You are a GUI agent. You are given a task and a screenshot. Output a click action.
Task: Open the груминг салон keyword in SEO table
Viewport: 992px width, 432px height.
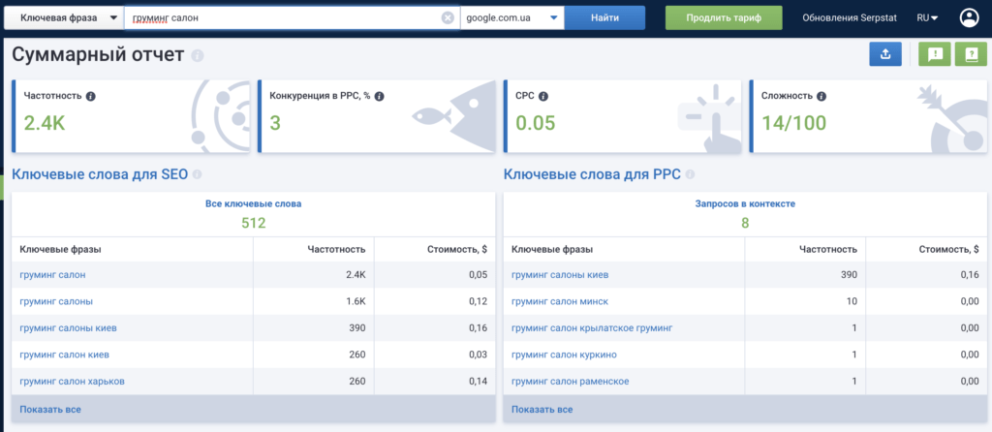tap(52, 275)
